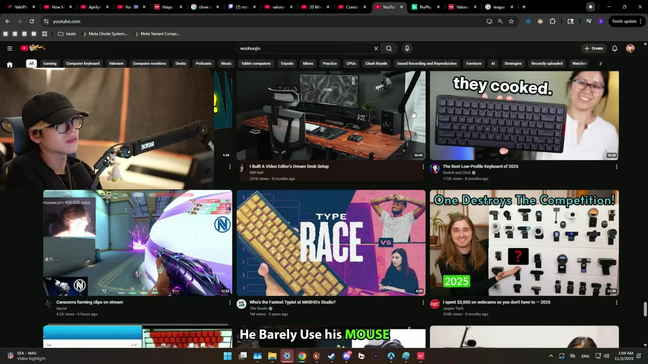The width and height of the screenshot is (648, 364).
Task: Open options for Canezerra farming clips video
Action: (230, 302)
